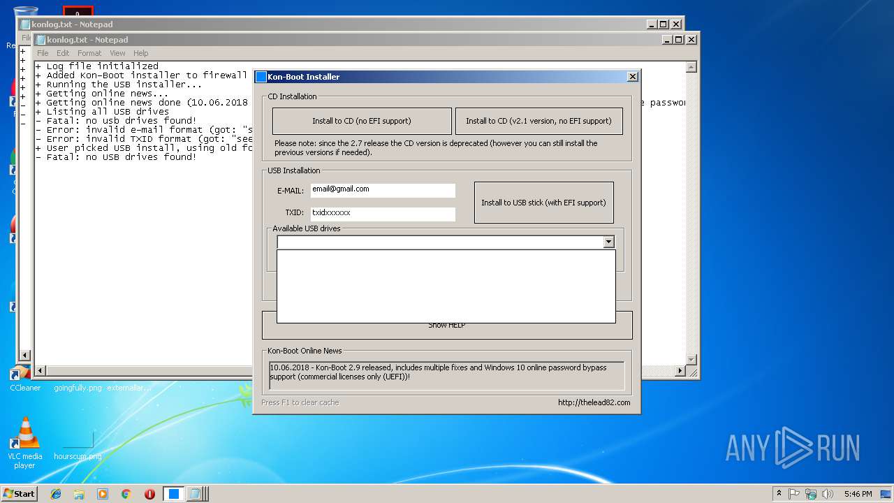Click "Press F1 to clear cache" text

click(300, 402)
